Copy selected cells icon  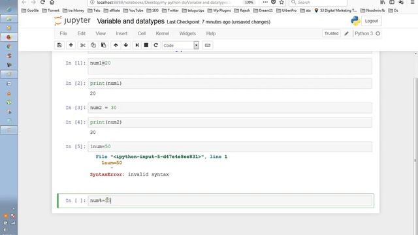(93, 45)
